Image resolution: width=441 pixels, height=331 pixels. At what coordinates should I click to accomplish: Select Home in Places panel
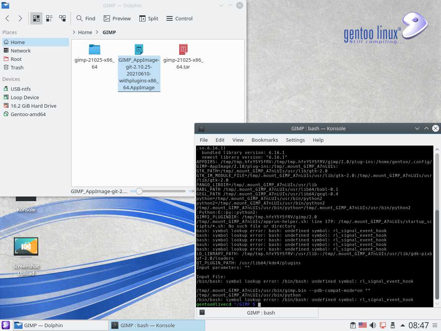pos(36,42)
